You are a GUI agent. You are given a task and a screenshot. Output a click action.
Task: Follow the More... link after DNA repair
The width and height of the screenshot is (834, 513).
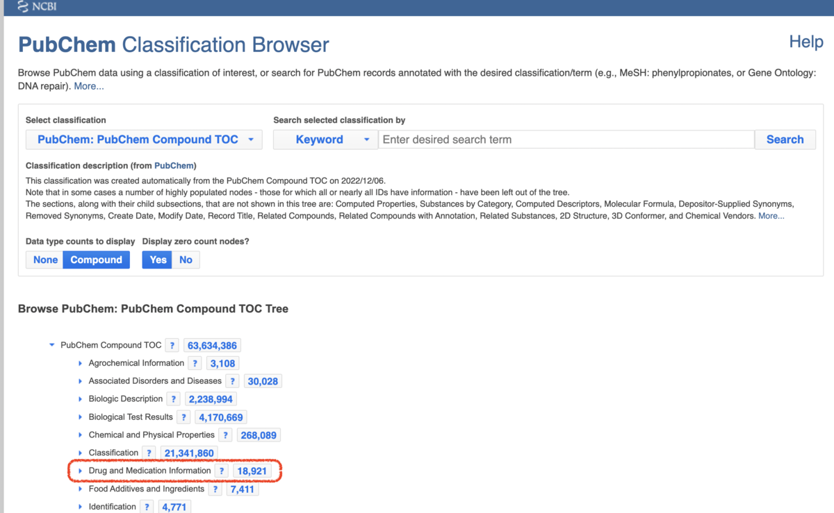click(89, 86)
